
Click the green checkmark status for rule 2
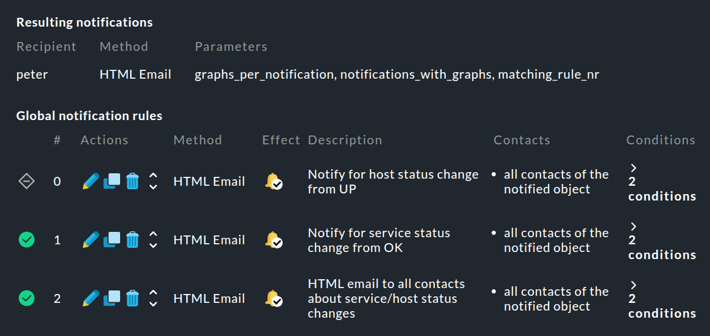(27, 298)
